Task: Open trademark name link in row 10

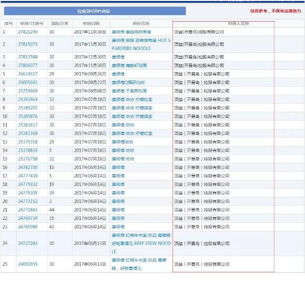Action: click(132, 116)
